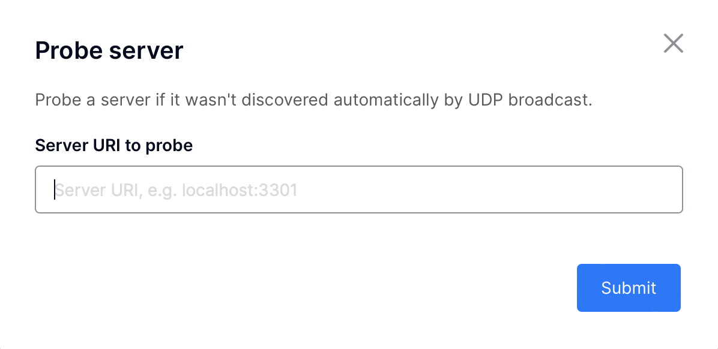
Task: Click the UDP broadcast description text
Action: [313, 100]
